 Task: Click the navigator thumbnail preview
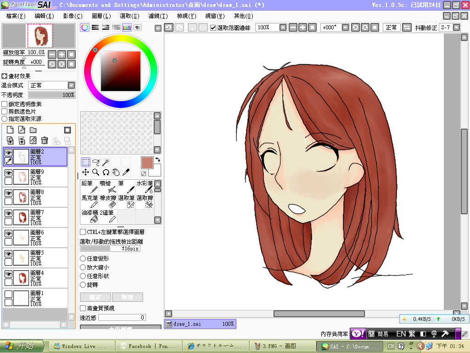(x=39, y=36)
